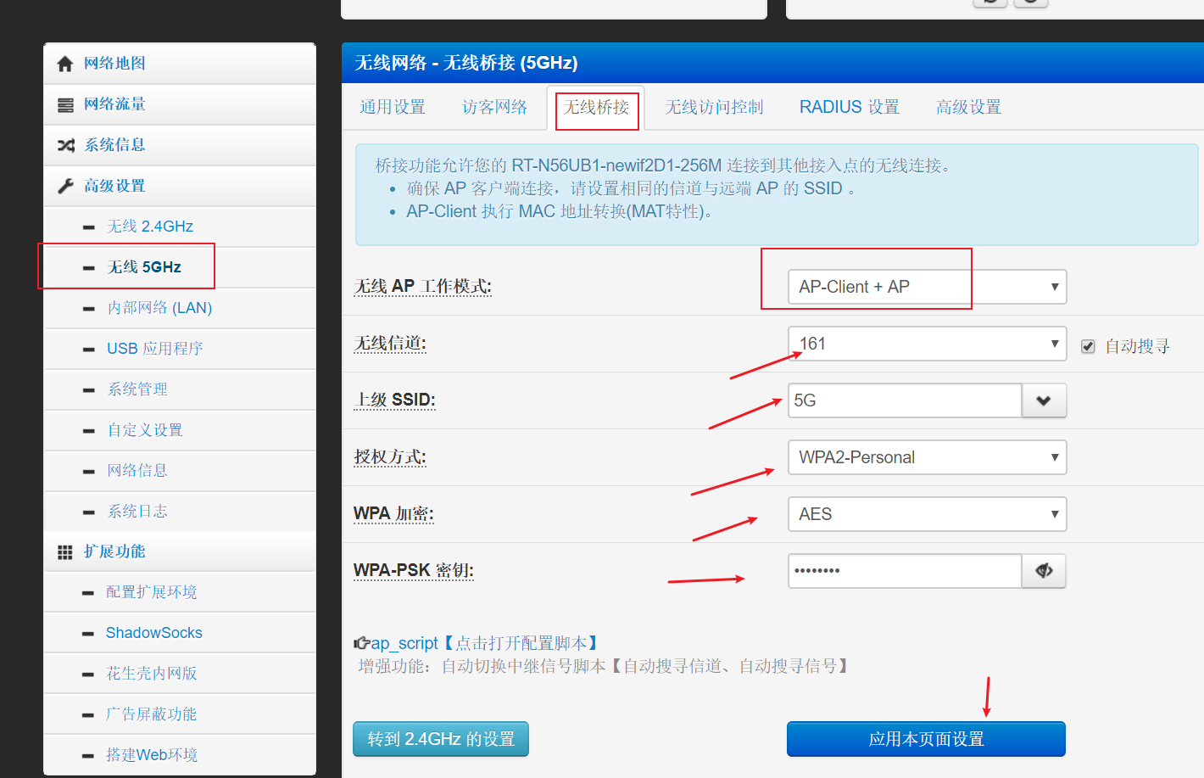This screenshot has width=1204, height=778.
Task: Click the home icon beside 网络地图
Action: pyautogui.click(x=65, y=64)
